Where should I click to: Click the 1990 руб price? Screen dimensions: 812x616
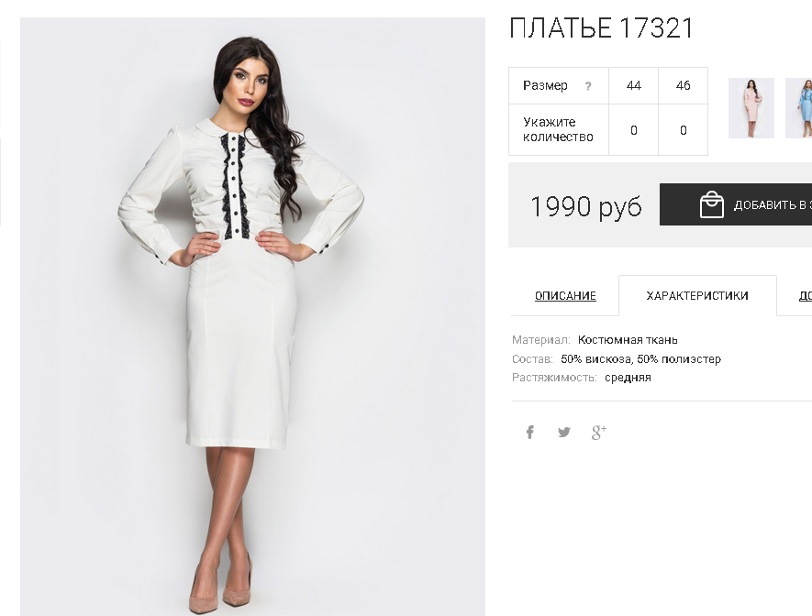click(585, 206)
